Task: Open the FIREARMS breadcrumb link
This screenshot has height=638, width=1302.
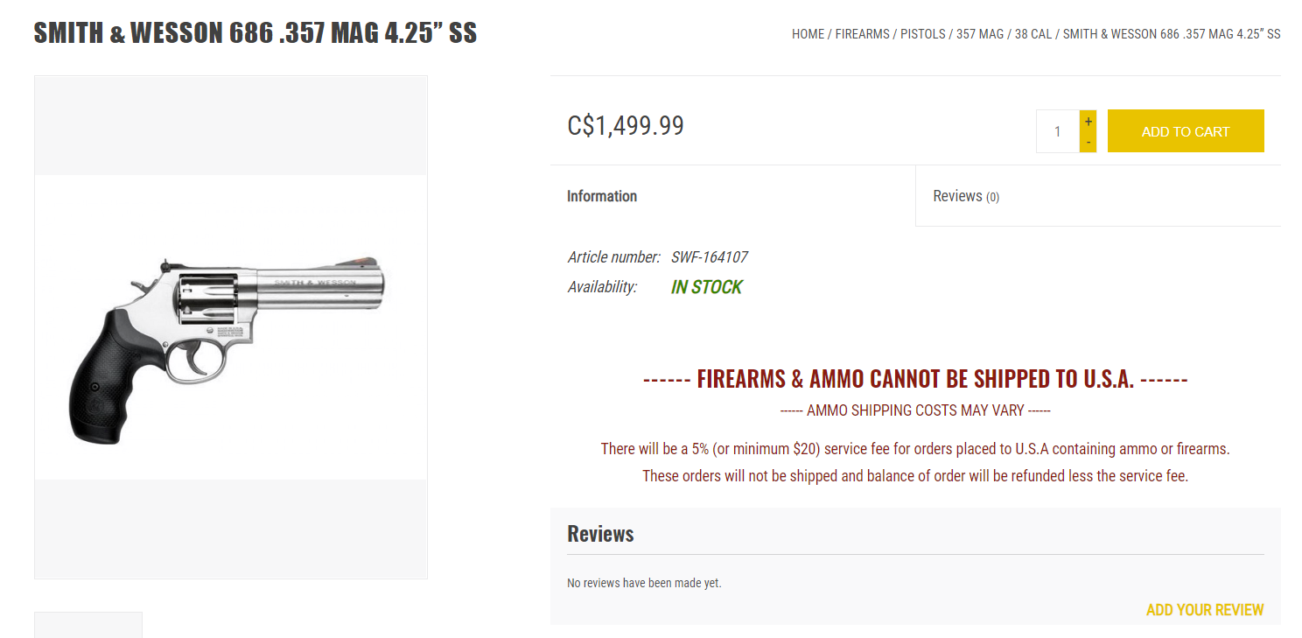Action: pos(862,34)
